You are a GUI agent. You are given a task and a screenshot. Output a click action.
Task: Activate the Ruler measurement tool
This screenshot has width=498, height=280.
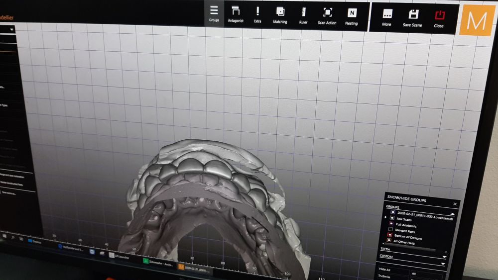(x=303, y=16)
